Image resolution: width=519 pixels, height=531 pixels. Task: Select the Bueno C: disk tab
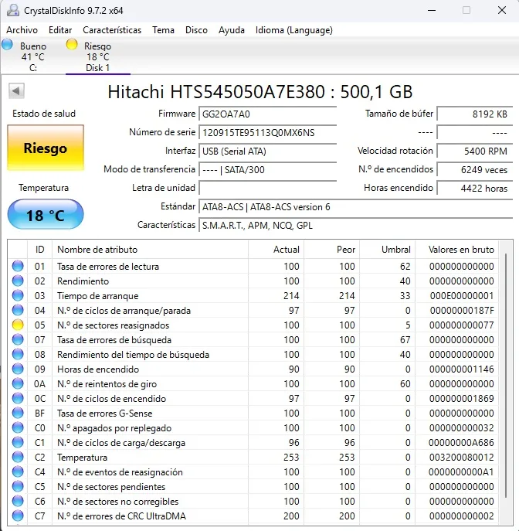[32, 56]
